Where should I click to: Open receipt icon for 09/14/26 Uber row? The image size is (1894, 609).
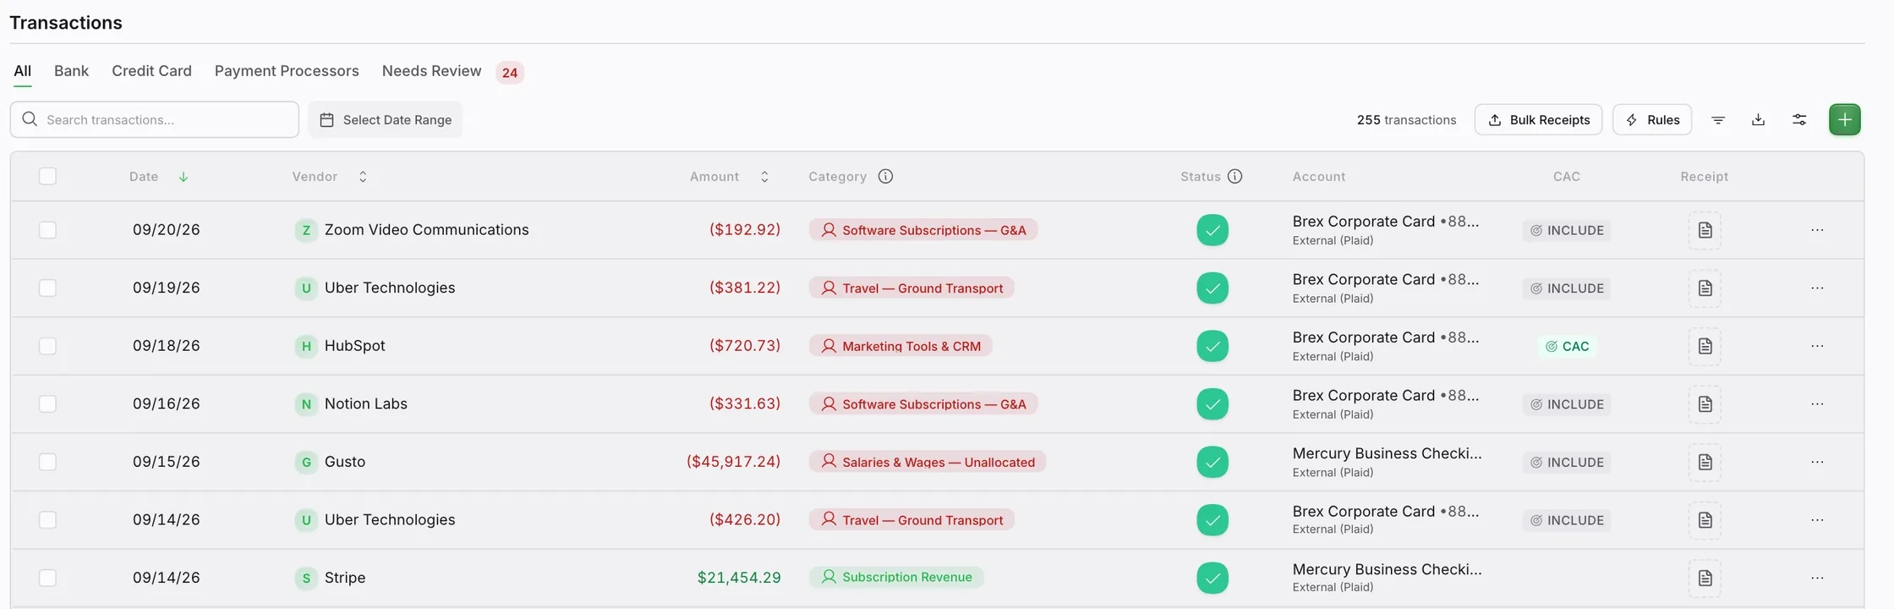tap(1705, 520)
